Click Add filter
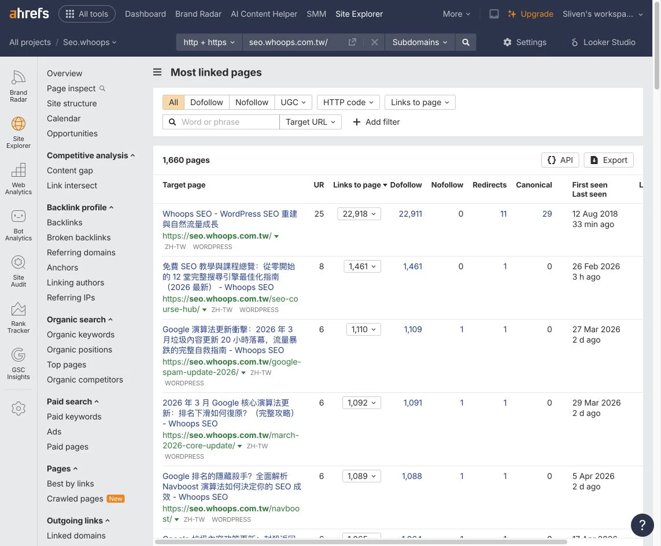This screenshot has width=661, height=546. coord(376,122)
